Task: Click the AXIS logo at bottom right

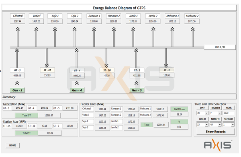Action: [x=218, y=145]
